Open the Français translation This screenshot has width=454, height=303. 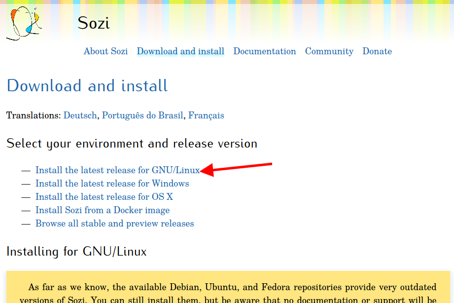(x=206, y=115)
